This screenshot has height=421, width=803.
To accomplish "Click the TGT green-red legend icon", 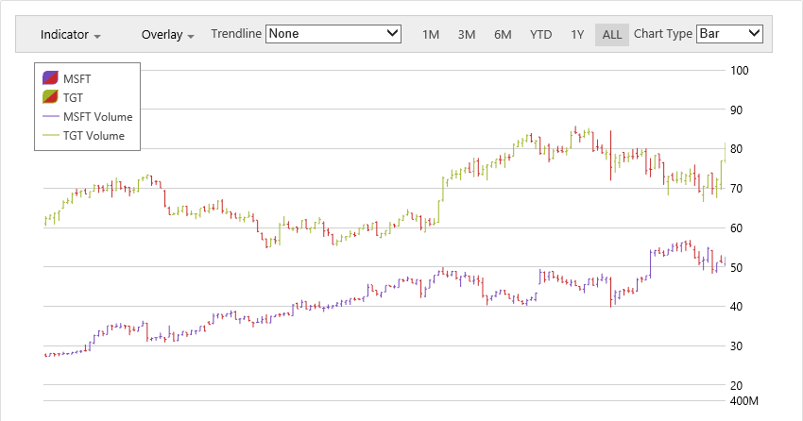I will point(51,97).
